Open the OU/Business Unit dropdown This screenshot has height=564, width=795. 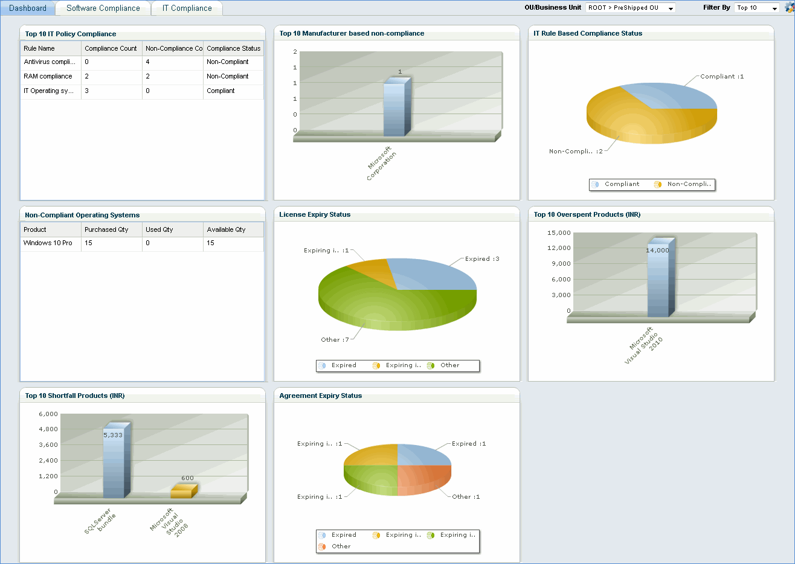(671, 8)
